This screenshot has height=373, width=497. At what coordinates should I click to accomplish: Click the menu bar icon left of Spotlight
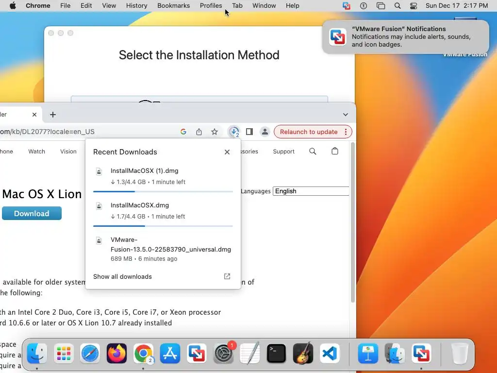(381, 6)
